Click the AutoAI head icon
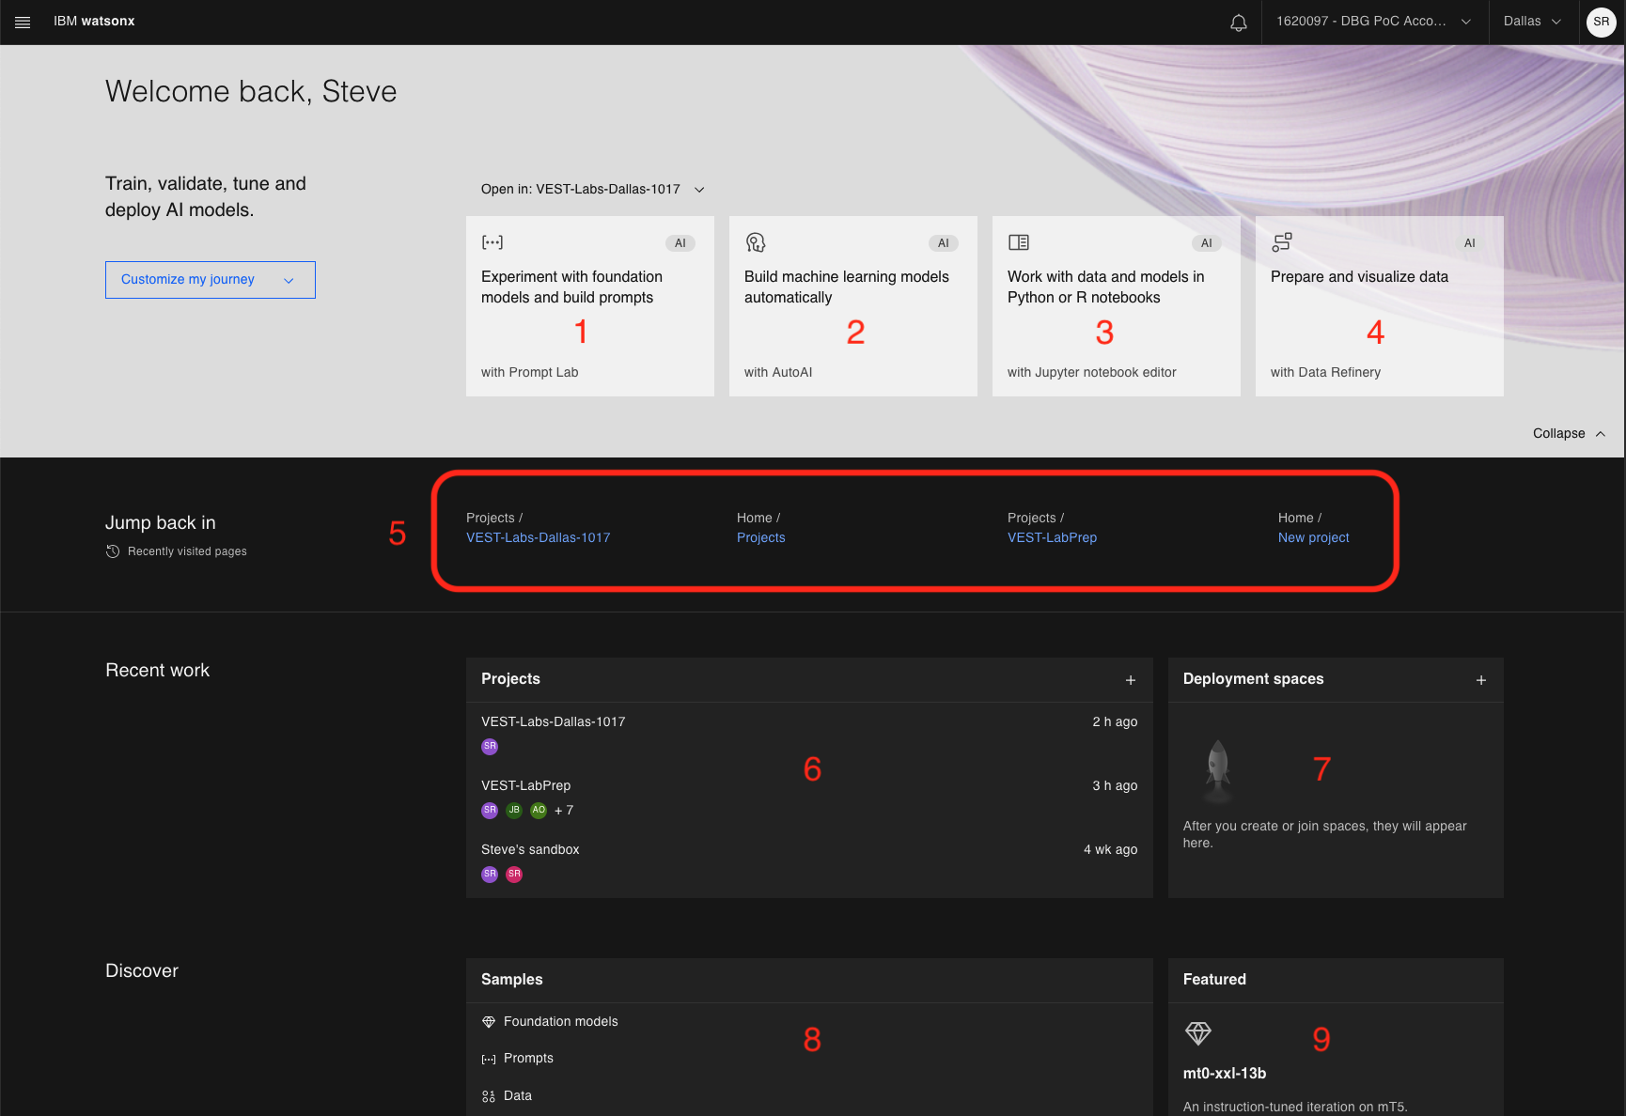This screenshot has height=1116, width=1626. coord(756,242)
